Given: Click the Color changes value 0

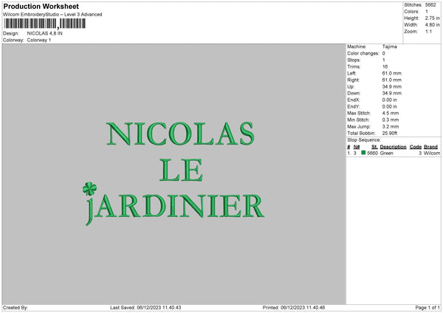Looking at the screenshot, I should point(384,53).
